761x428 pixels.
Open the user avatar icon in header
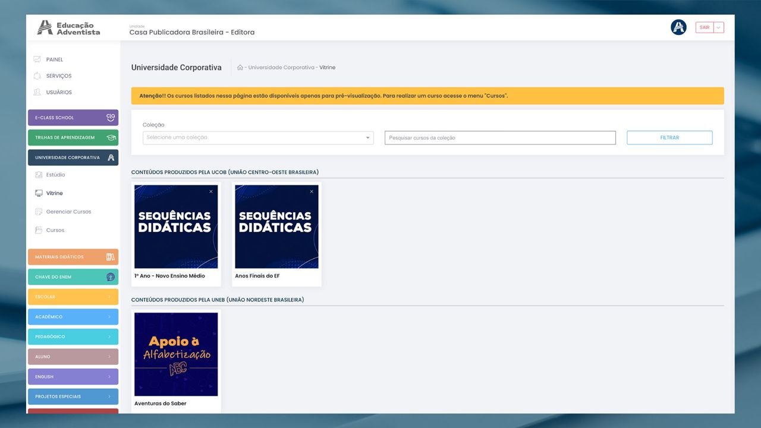click(678, 27)
